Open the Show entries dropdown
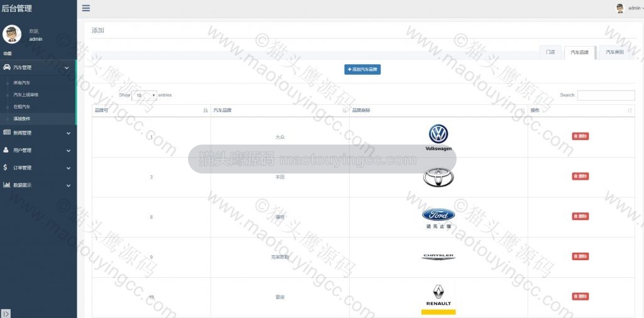The image size is (644, 318). coord(144,95)
